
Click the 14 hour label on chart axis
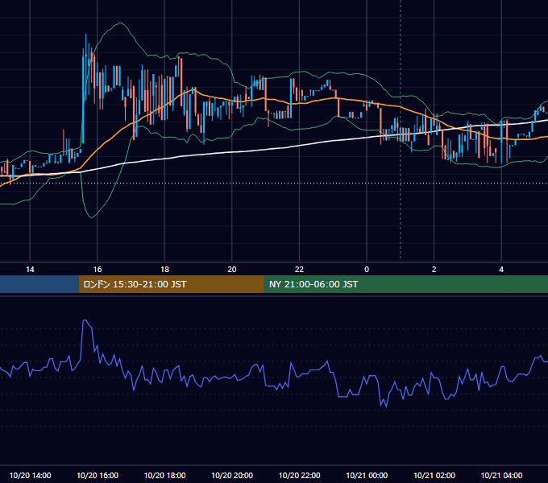point(30,270)
